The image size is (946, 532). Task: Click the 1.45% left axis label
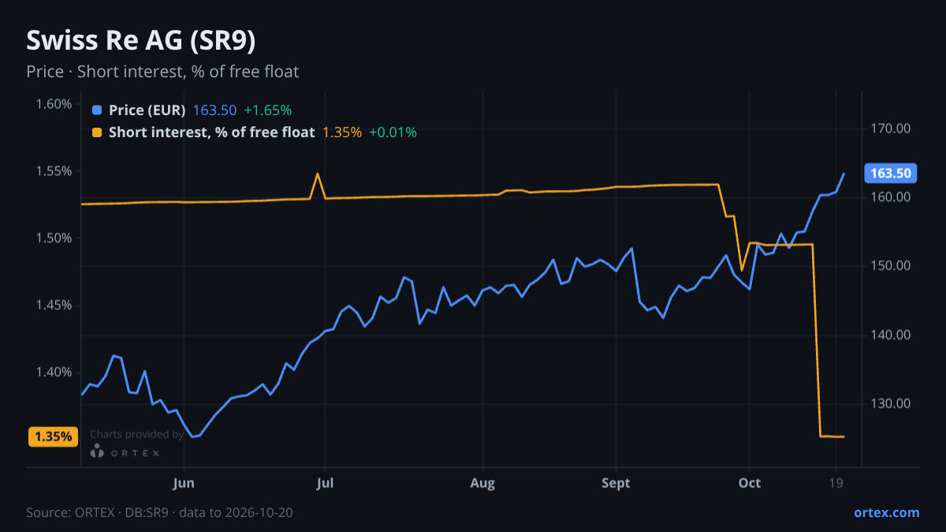pos(54,305)
